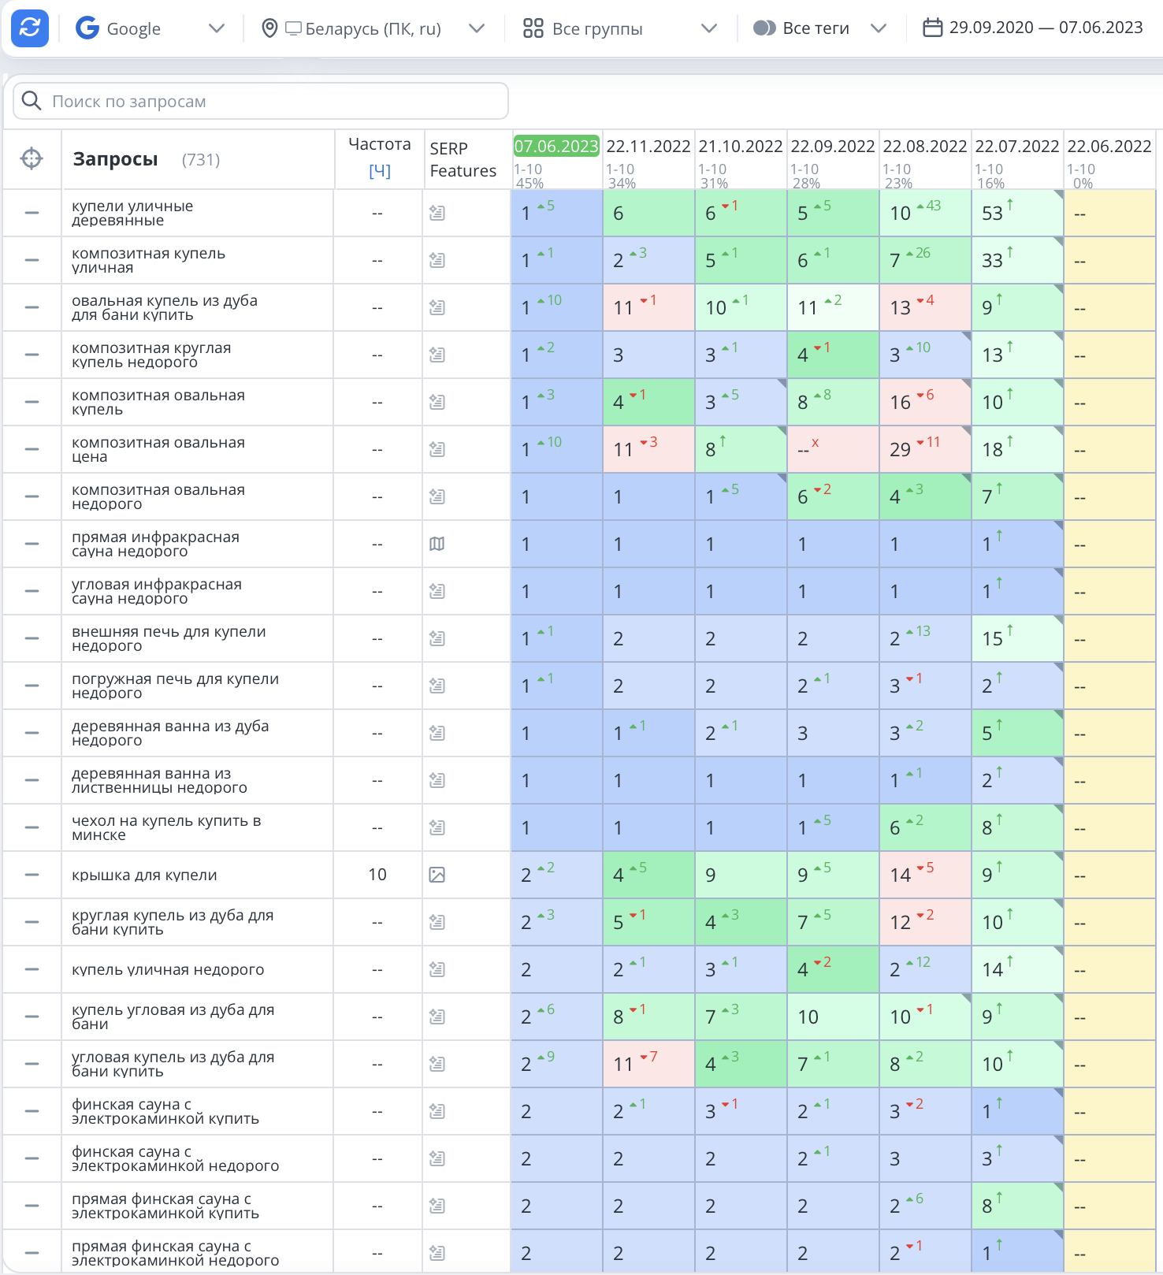Open the query деревянная ванна из лиственницы недорого
Image resolution: width=1163 pixels, height=1275 pixels.
pos(159,780)
